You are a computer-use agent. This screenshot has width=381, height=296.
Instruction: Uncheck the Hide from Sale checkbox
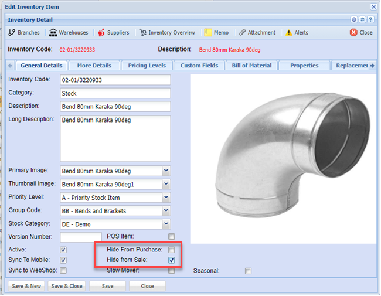click(x=172, y=260)
